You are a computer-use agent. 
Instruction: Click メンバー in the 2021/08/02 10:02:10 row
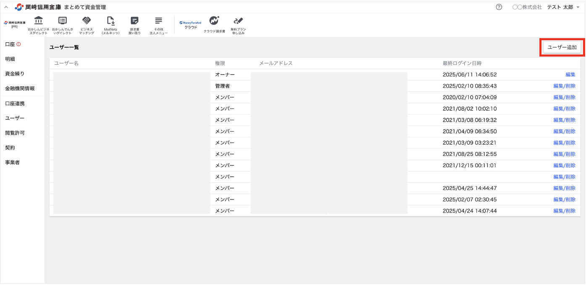tap(225, 109)
